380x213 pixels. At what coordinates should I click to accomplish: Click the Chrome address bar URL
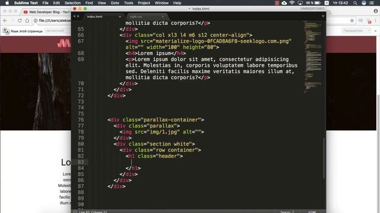click(x=55, y=21)
